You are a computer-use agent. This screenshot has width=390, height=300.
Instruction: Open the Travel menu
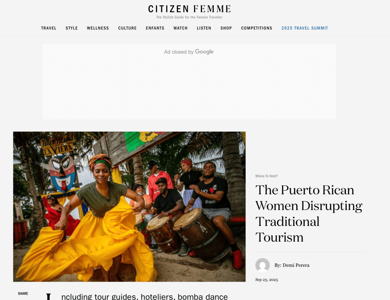(x=49, y=28)
